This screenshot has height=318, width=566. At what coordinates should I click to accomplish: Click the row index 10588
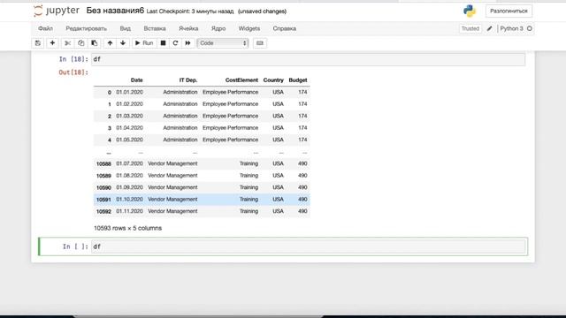tap(103, 164)
